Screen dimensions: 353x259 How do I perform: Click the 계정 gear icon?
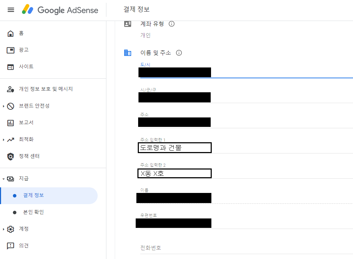pyautogui.click(x=10, y=229)
